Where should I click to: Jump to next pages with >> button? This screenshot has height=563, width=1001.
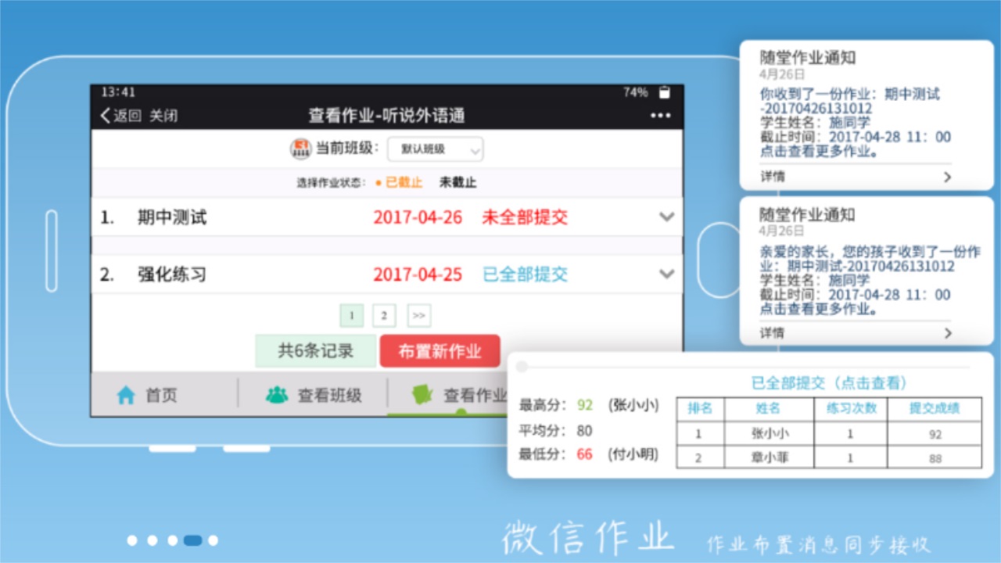[x=419, y=316]
